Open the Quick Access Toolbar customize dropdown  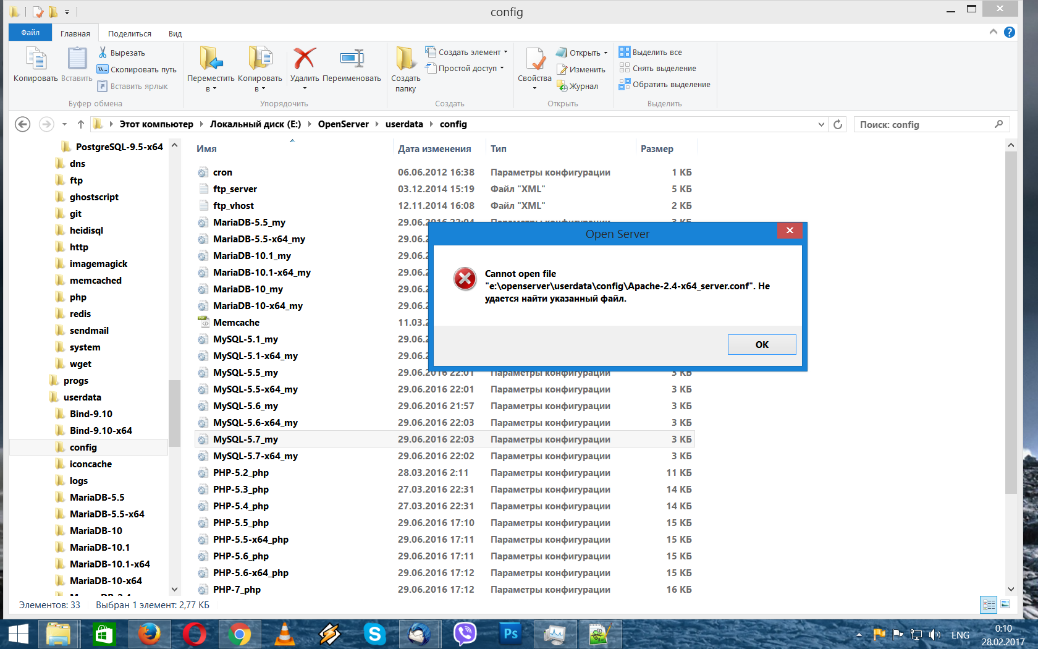[x=67, y=12]
